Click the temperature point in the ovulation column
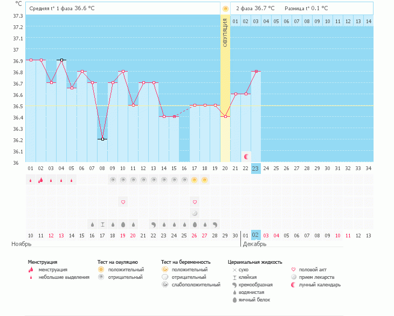This screenshot has width=394, height=316. [x=225, y=116]
